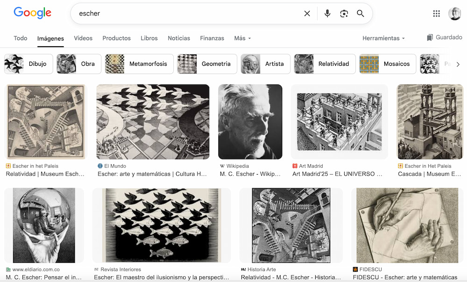Viewport: 467px width, 282px height.
Task: Open the Drawing Hands thumbnail from FIDESCU
Action: [x=407, y=225]
